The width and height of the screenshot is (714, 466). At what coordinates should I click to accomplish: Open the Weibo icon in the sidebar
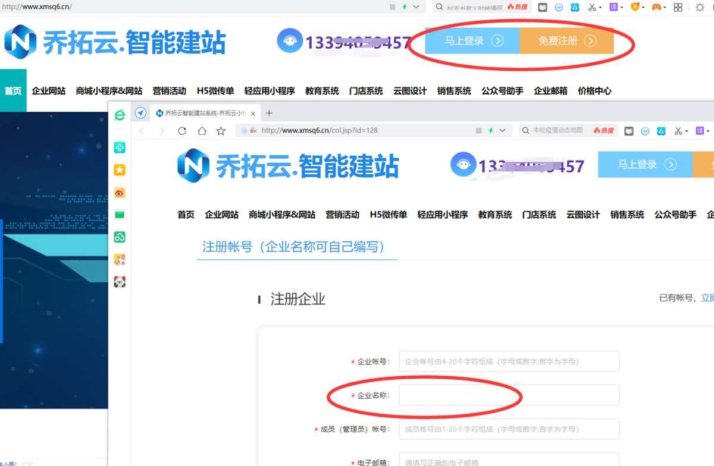coord(120,193)
